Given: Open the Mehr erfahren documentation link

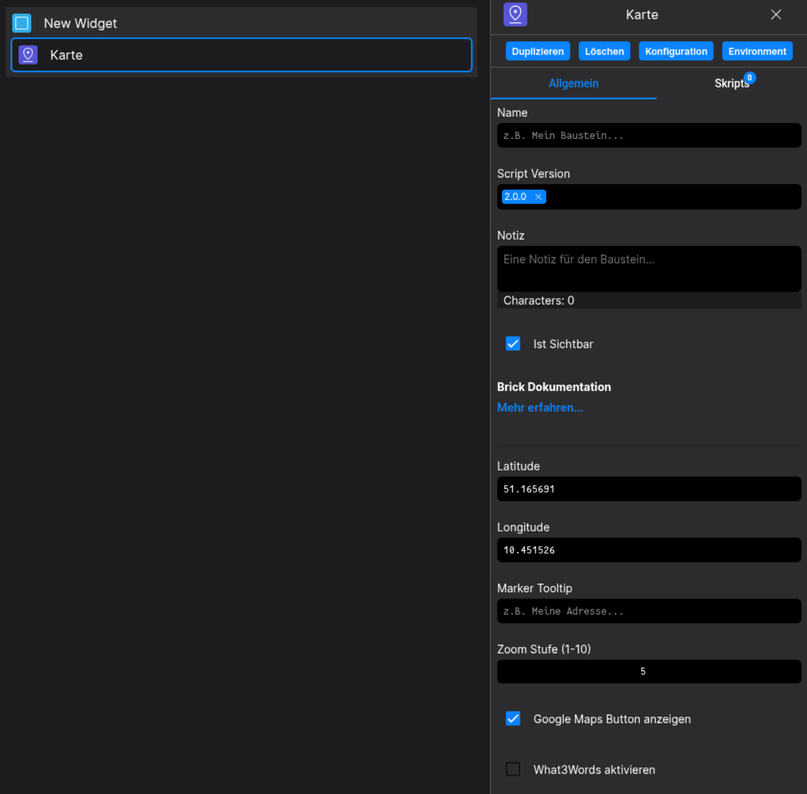Looking at the screenshot, I should pos(539,407).
